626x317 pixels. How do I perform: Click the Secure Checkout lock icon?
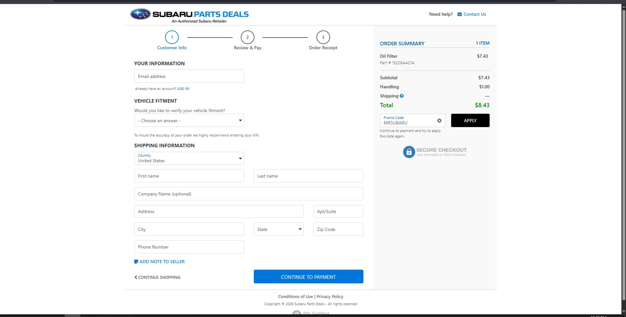[409, 152]
